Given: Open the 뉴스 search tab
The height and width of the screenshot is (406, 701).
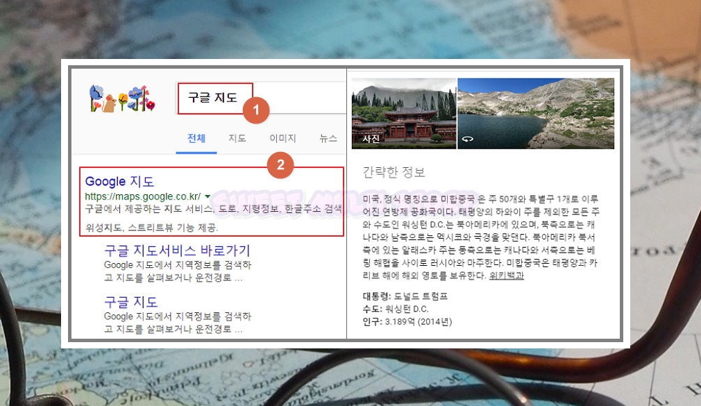Looking at the screenshot, I should click(x=328, y=138).
